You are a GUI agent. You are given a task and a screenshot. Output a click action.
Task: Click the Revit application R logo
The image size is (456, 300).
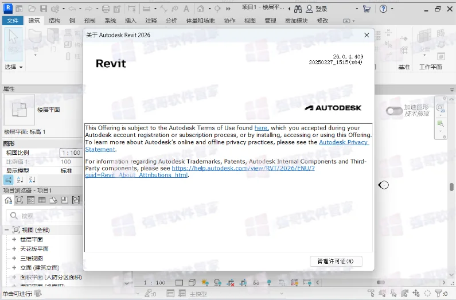7,8
